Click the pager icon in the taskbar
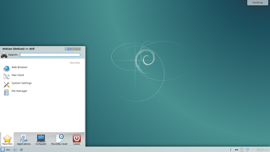The image size is (270, 152). [15, 150]
